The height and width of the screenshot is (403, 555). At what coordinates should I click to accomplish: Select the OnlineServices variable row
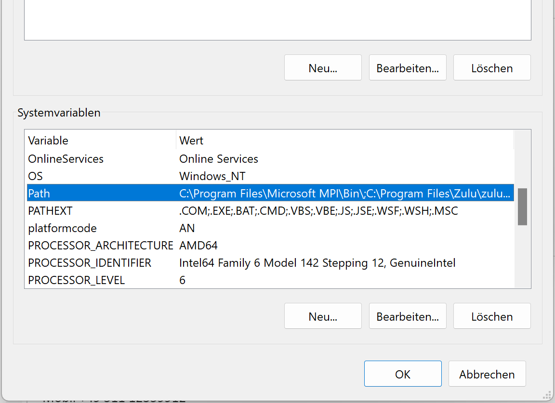click(x=66, y=159)
